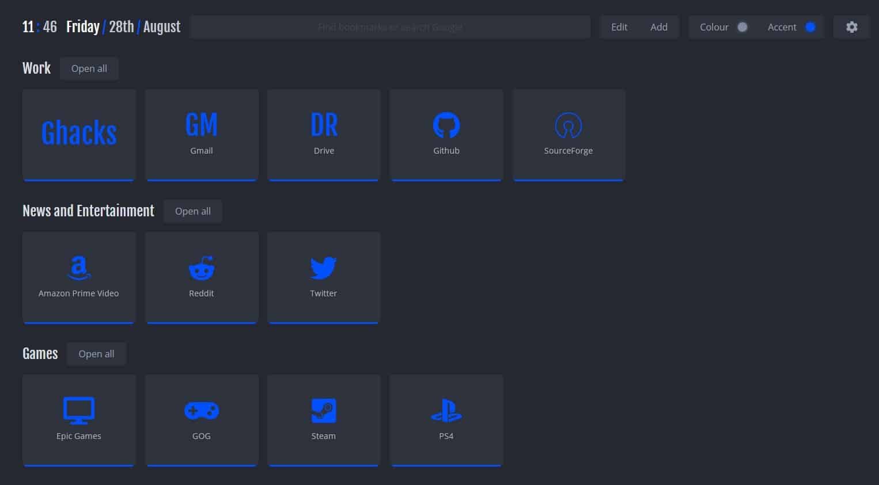
Task: Toggle the Colour switch in the header
Action: (x=742, y=26)
